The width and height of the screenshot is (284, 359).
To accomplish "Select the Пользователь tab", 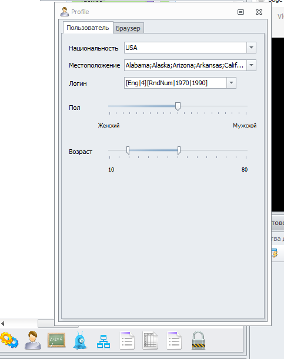I will pos(88,28).
